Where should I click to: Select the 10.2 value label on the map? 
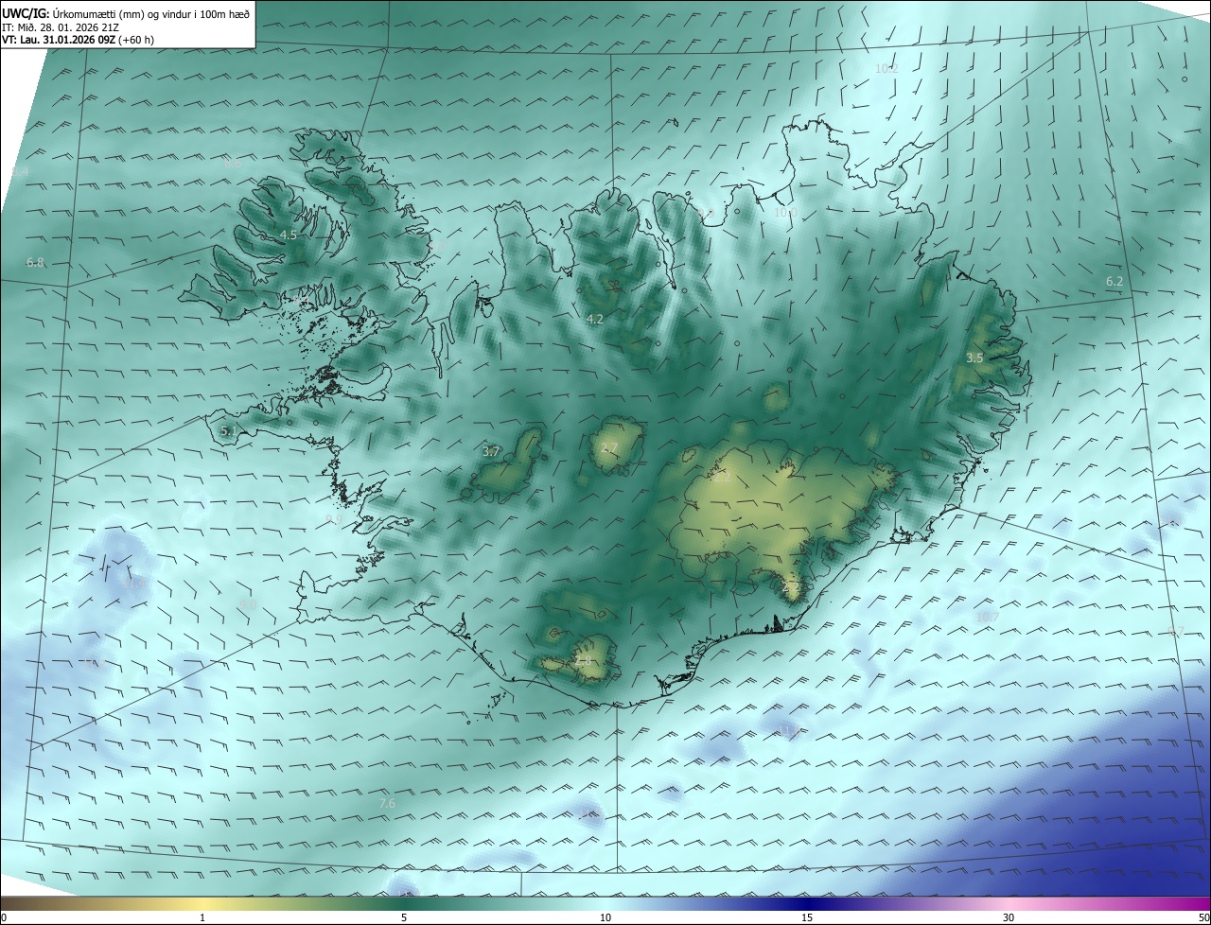pos(886,69)
